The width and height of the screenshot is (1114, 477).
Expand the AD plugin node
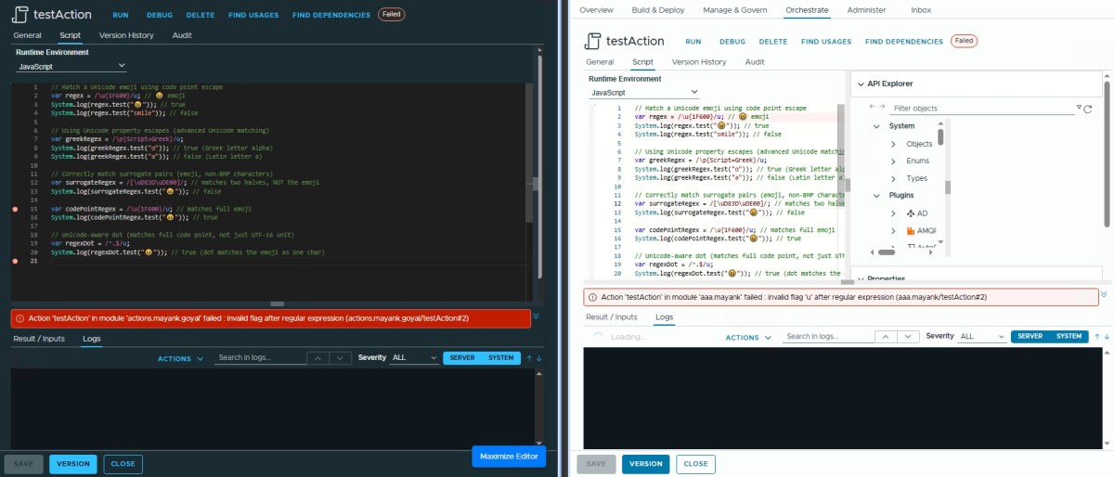coord(893,213)
